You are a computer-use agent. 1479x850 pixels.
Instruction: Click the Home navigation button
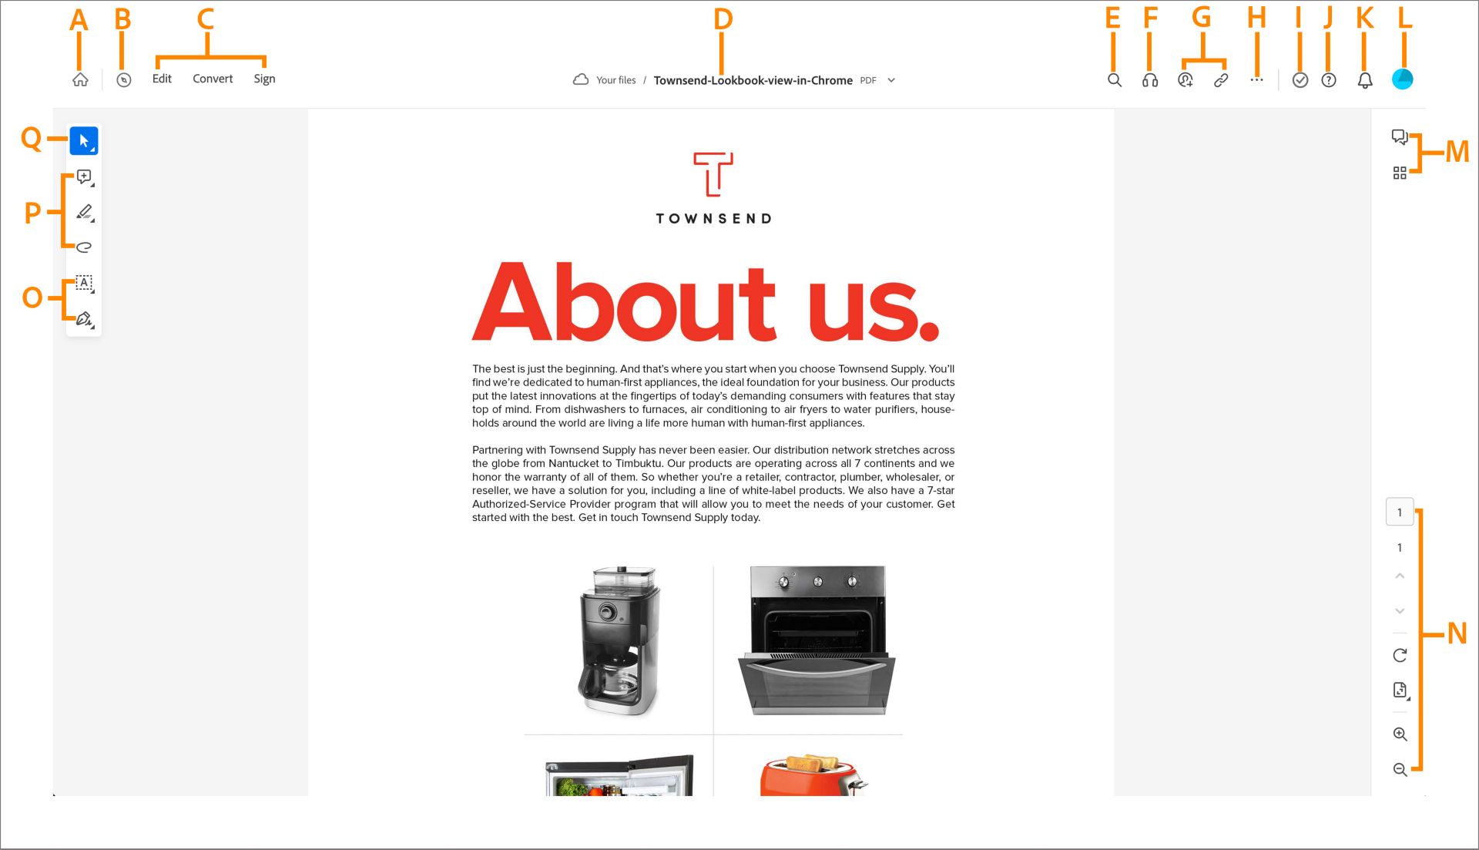pos(79,79)
